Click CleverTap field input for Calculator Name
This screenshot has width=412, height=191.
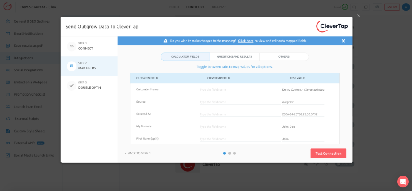pyautogui.click(x=240, y=90)
